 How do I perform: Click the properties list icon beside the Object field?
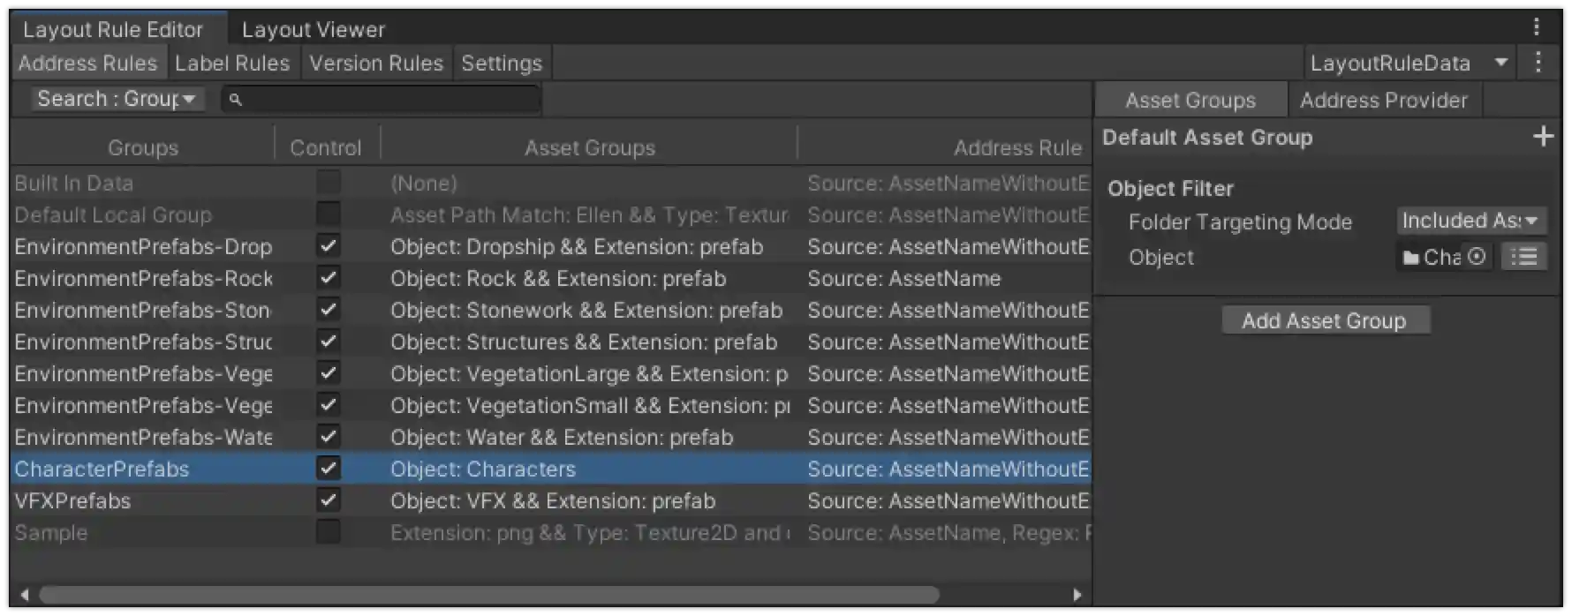pos(1524,256)
